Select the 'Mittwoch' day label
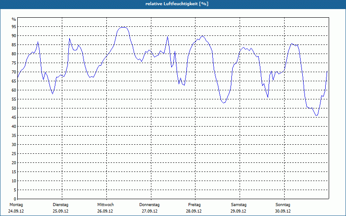This screenshot has width=346, height=216. pos(106,205)
